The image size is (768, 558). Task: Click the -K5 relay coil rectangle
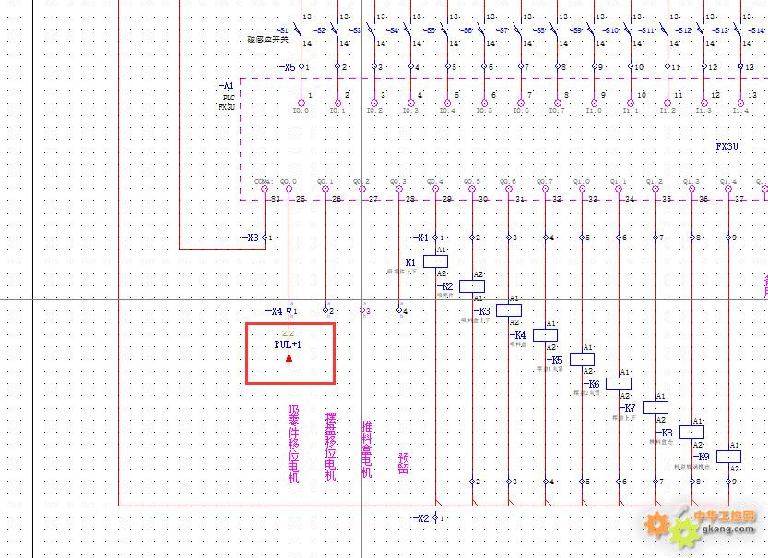583,359
